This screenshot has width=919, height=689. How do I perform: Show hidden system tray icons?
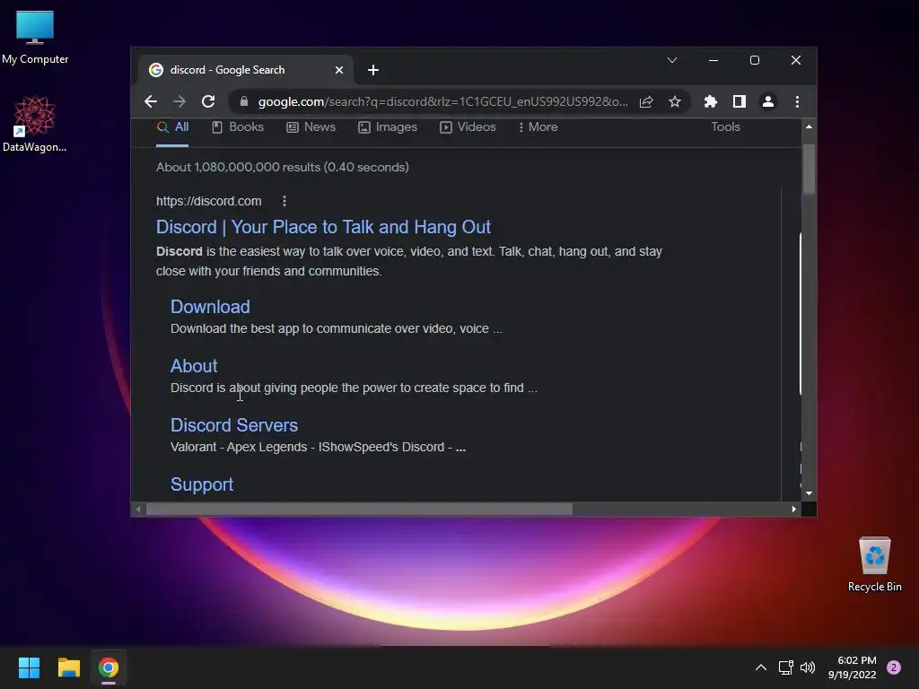point(761,667)
